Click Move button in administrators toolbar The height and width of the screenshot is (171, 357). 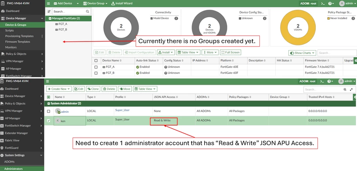click(124, 89)
